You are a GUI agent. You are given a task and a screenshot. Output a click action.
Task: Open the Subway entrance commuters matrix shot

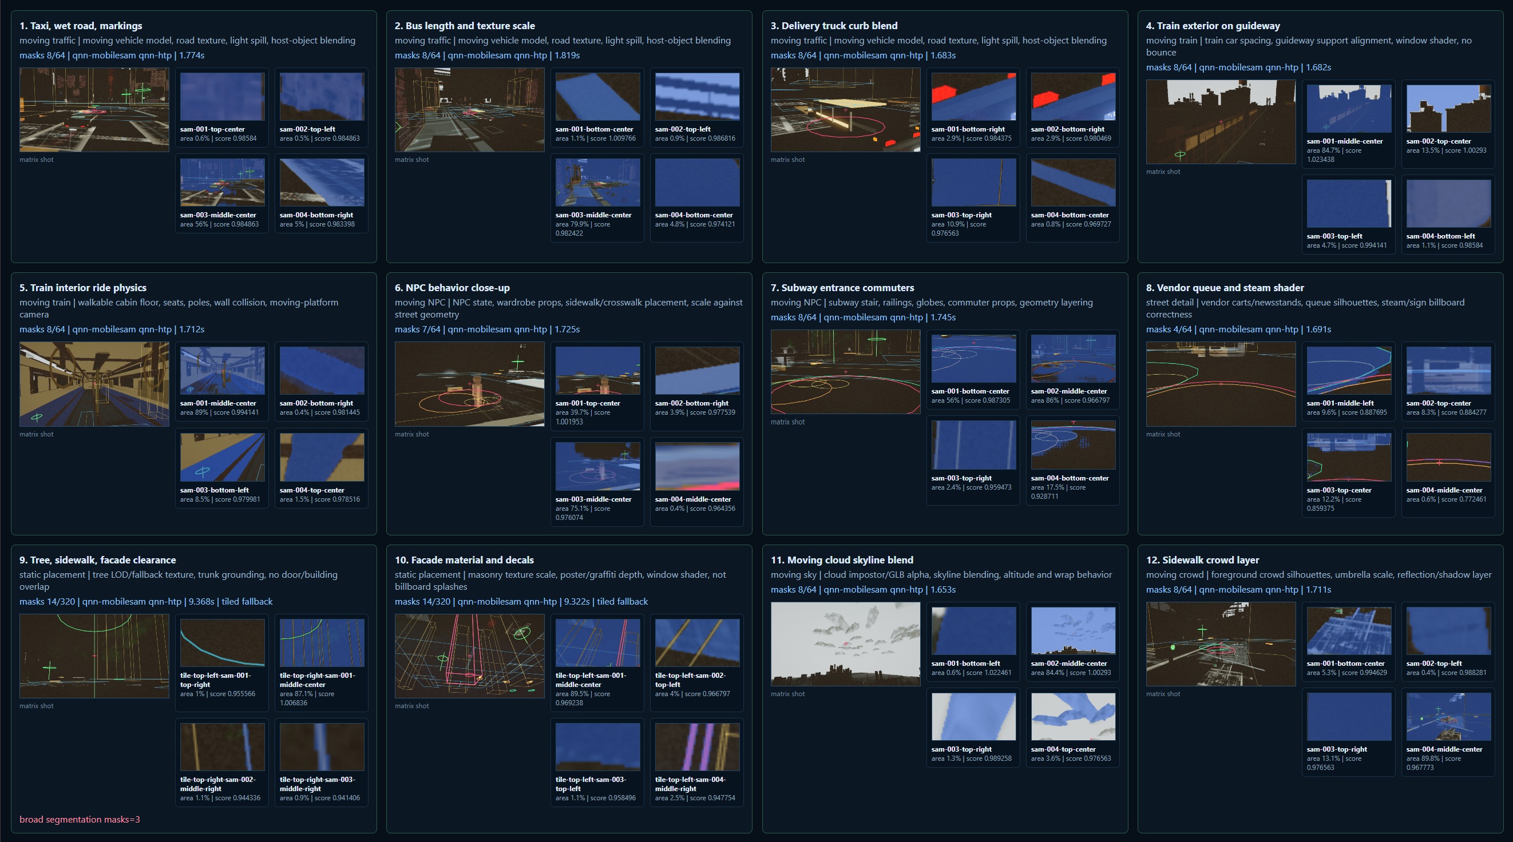click(x=845, y=372)
